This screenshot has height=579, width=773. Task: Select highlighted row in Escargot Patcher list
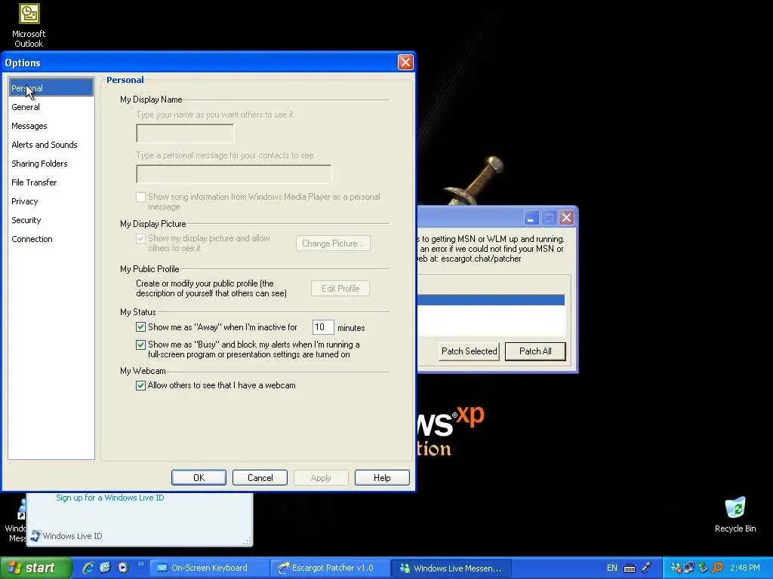pyautogui.click(x=491, y=300)
